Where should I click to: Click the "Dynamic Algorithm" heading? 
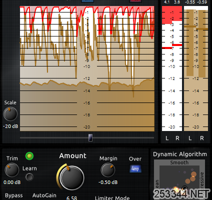180,154
